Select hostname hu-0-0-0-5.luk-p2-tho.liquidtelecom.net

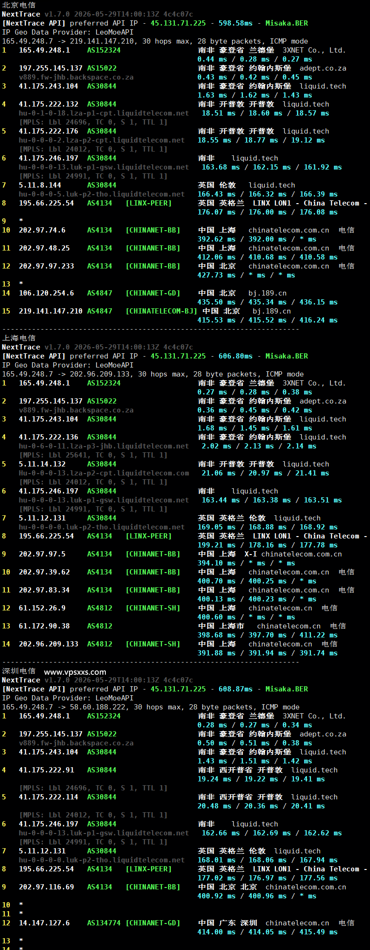click(102, 194)
